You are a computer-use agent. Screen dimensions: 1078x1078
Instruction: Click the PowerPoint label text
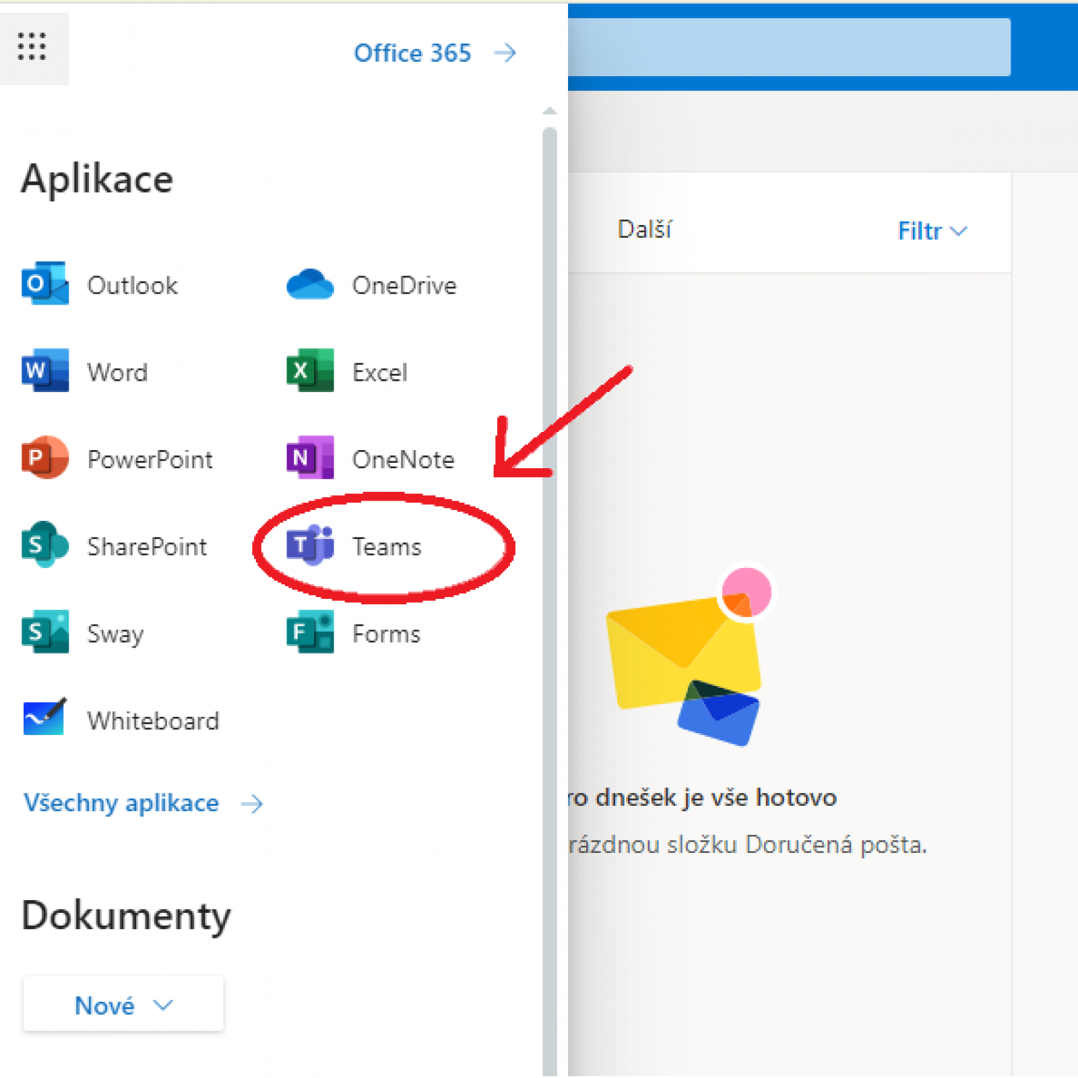tap(150, 459)
